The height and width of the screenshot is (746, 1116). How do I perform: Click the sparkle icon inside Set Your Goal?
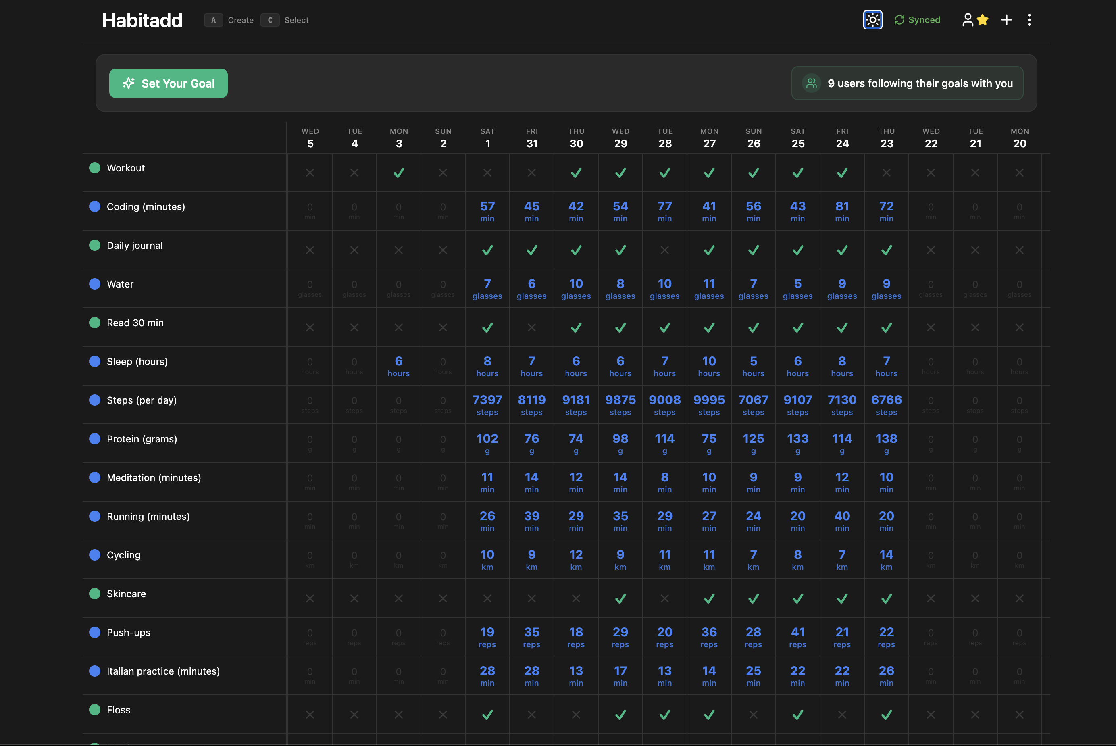coord(129,83)
